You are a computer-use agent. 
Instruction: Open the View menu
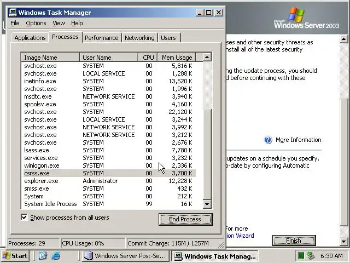pos(59,23)
